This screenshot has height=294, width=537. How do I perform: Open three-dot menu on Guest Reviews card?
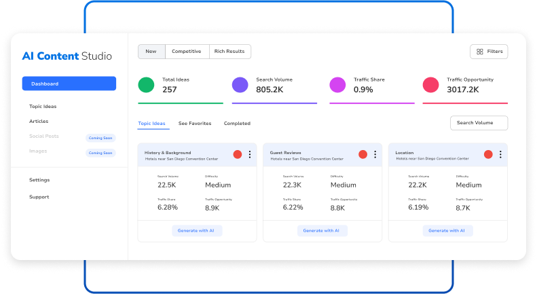pos(375,155)
